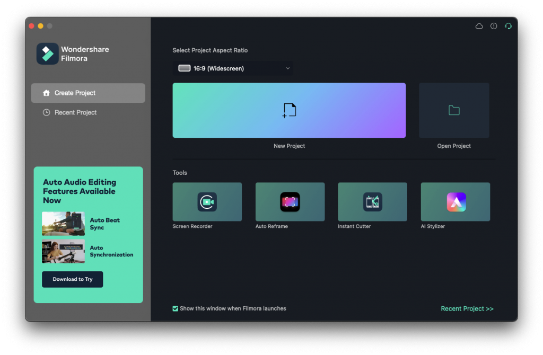Viewport: 543px width, 355px height.
Task: Launch the Instant Cutter tool
Action: tap(372, 202)
